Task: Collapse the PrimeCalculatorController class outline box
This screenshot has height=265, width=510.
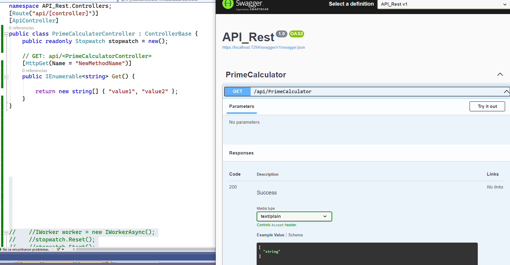Action: pyautogui.click(x=6, y=34)
